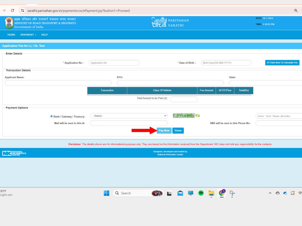Expand the Bank Gateway Select dropdown
The image size is (302, 226).
pos(129,116)
